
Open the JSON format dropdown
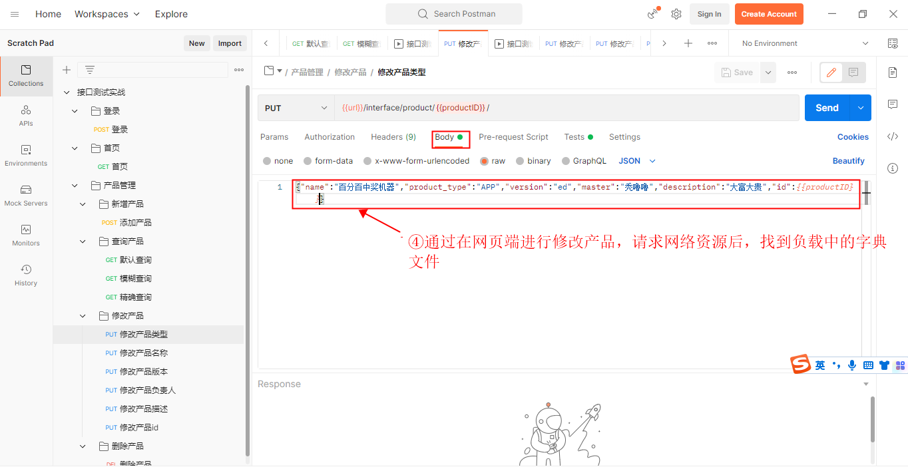point(637,161)
